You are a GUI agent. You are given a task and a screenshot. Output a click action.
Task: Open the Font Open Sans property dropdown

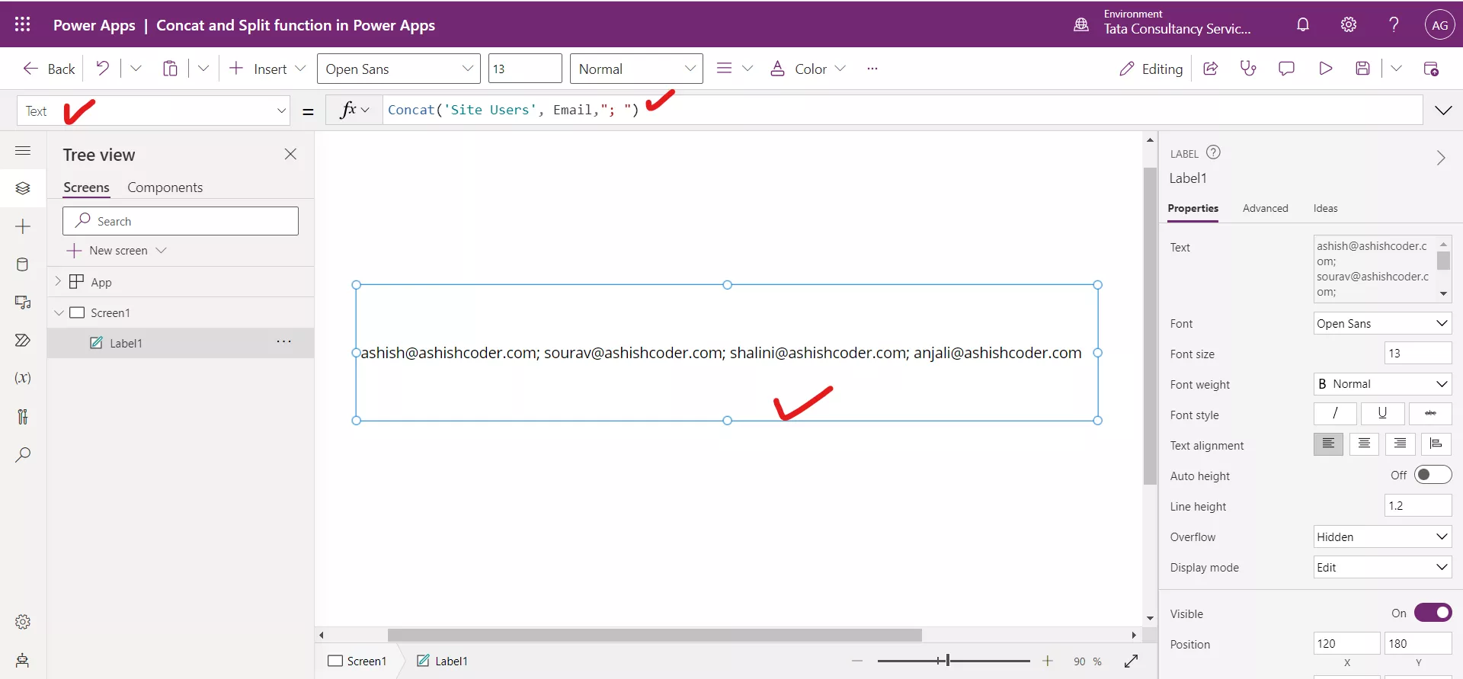(x=1382, y=323)
